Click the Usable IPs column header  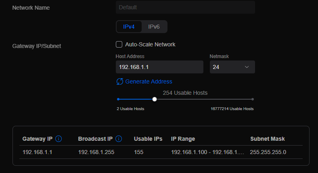(148, 139)
